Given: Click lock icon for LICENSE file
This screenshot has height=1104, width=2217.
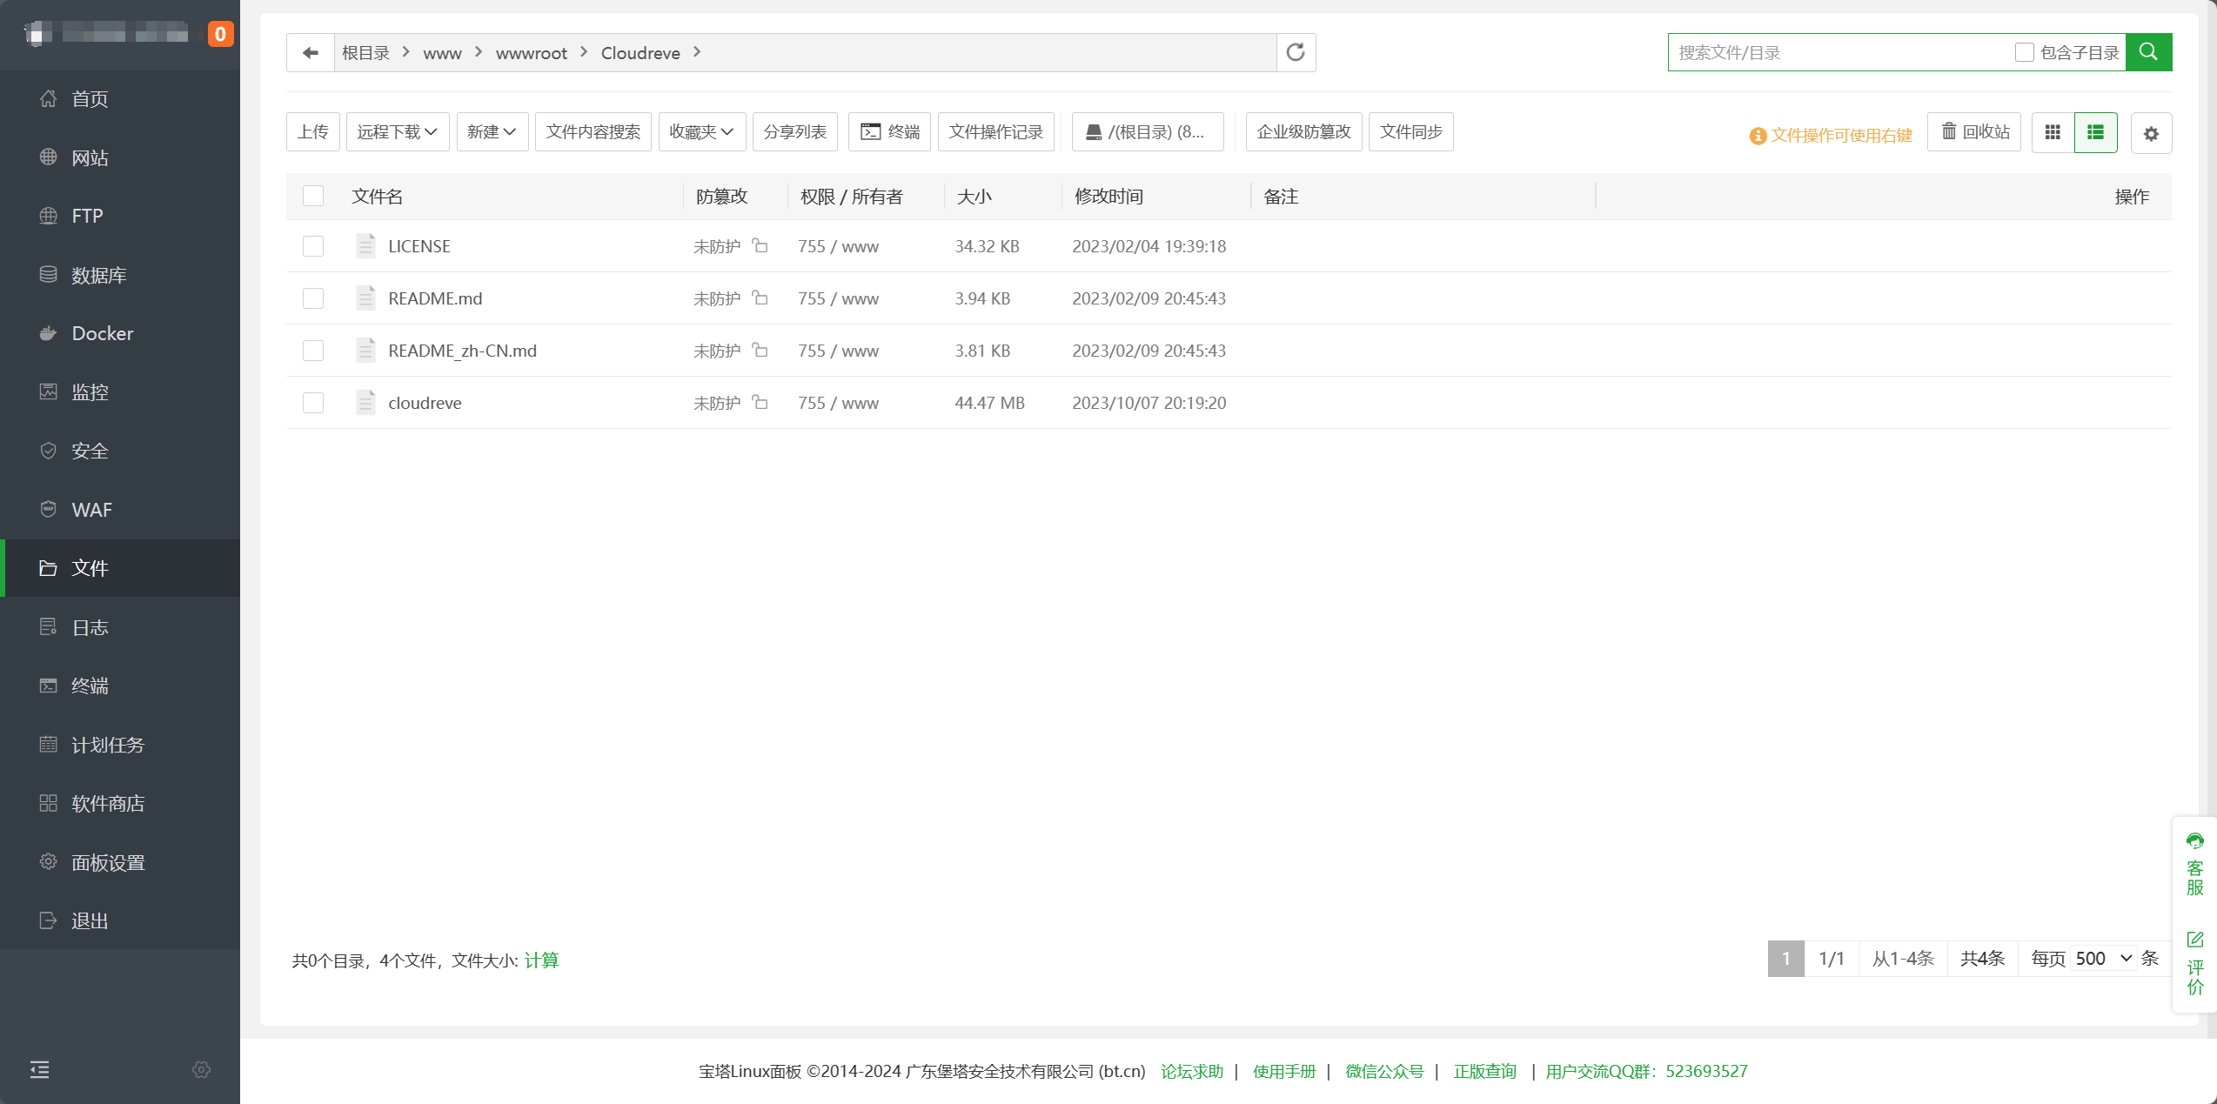Looking at the screenshot, I should pyautogui.click(x=760, y=246).
